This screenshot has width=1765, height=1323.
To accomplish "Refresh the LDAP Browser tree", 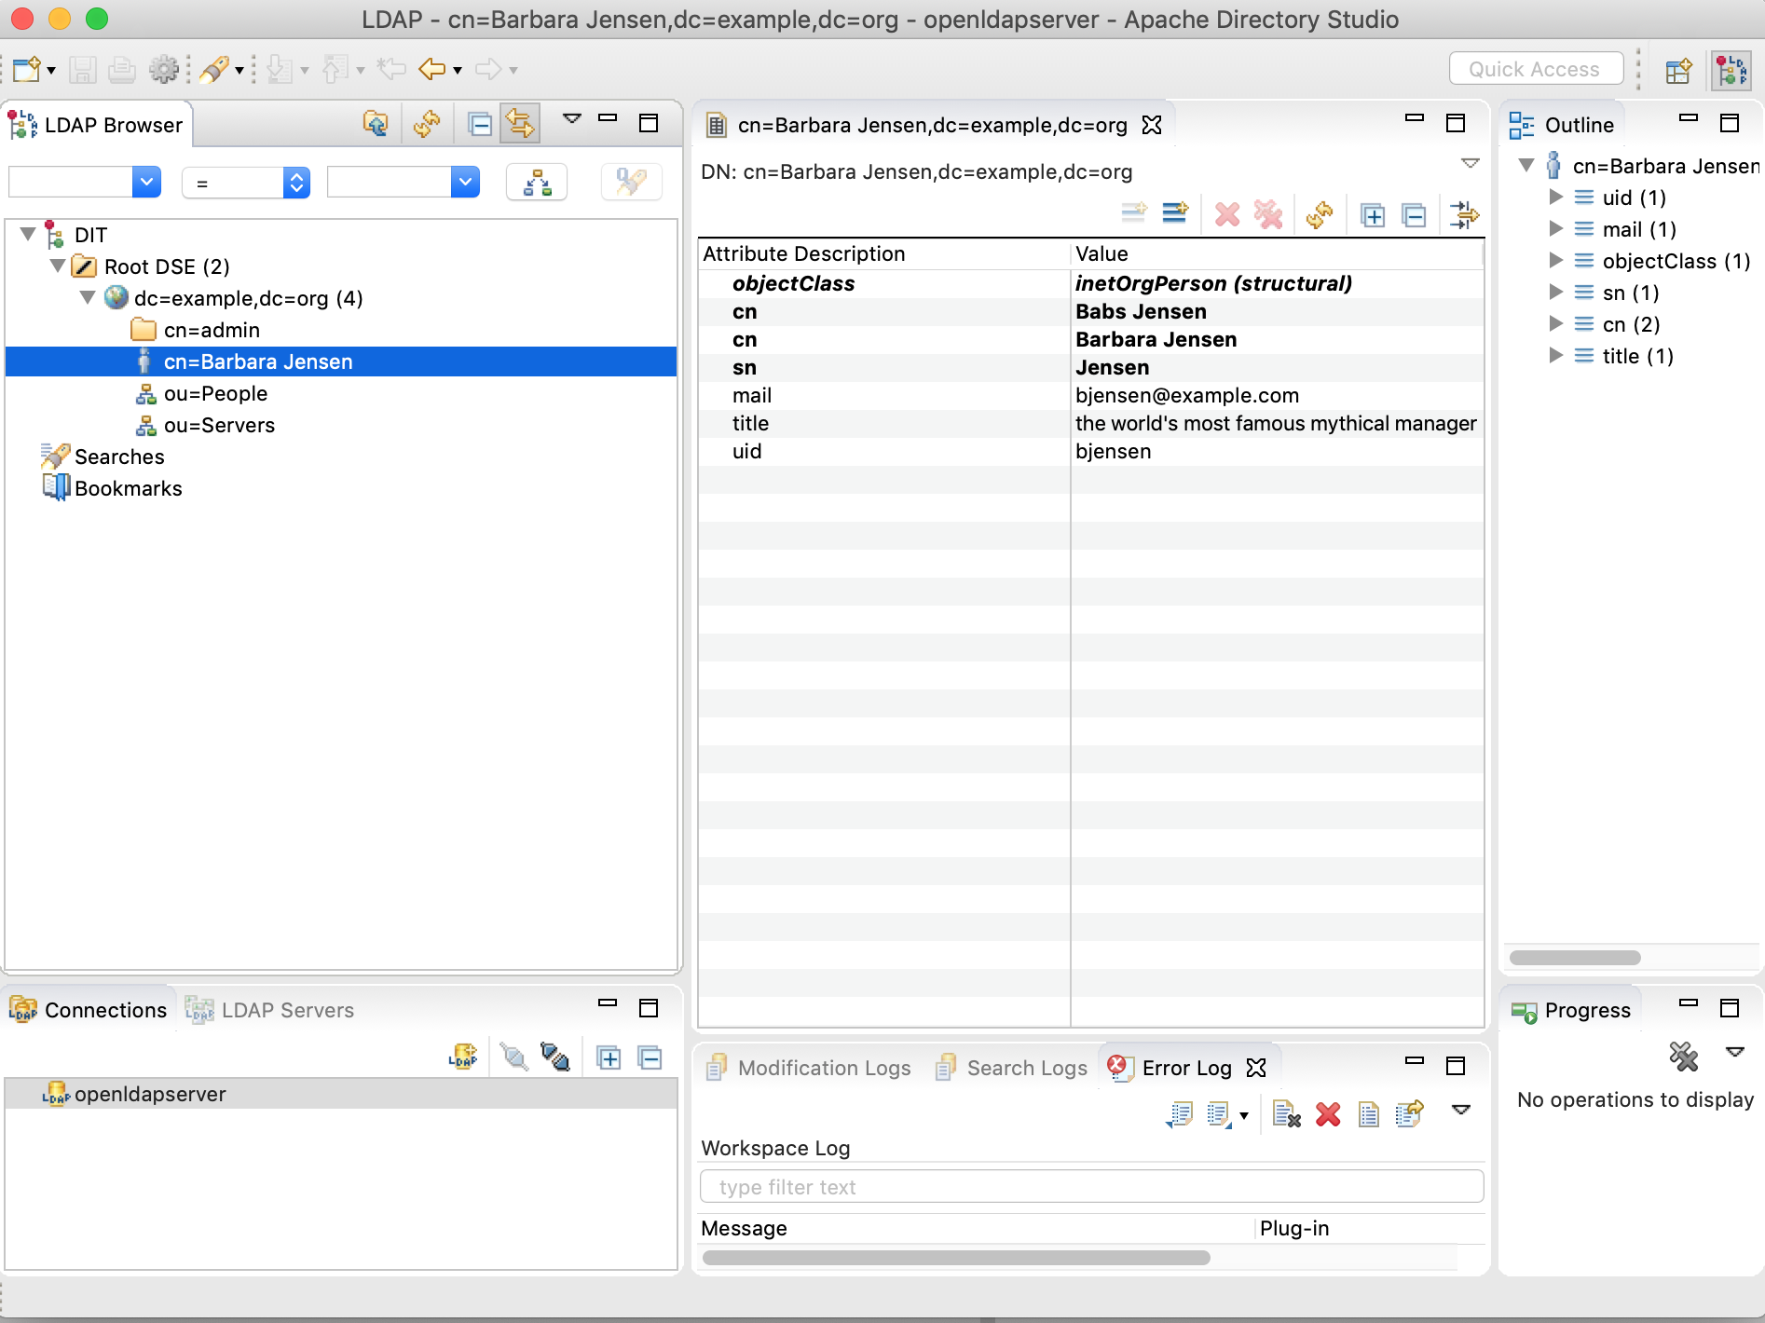I will 427,123.
